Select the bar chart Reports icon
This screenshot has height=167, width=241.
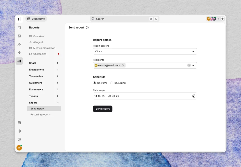[19, 61]
